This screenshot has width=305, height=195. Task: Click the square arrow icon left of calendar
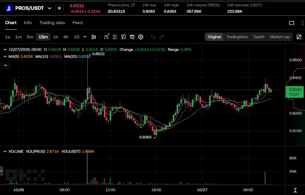123,37
